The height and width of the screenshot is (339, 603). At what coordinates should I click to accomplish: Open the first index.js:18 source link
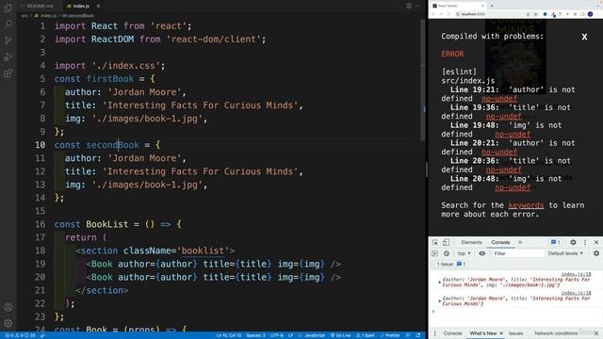pyautogui.click(x=576, y=274)
